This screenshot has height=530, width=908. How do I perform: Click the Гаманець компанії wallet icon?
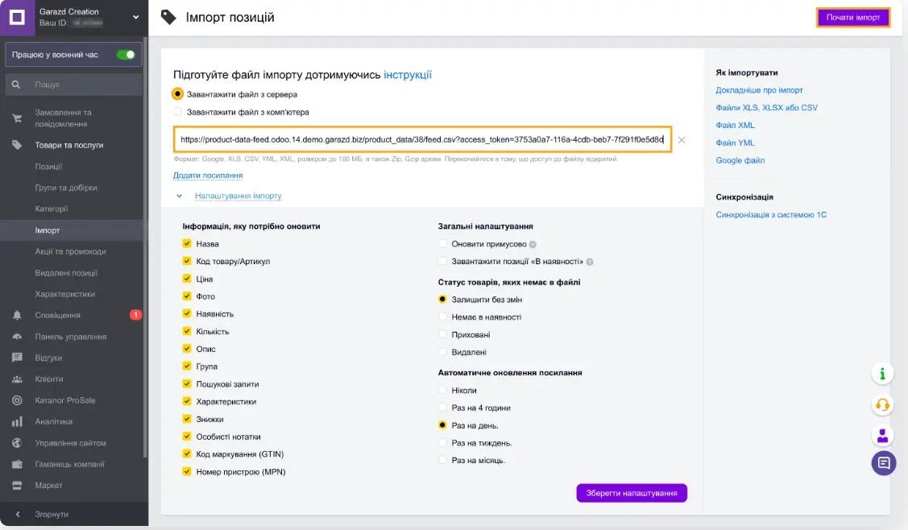pos(17,464)
